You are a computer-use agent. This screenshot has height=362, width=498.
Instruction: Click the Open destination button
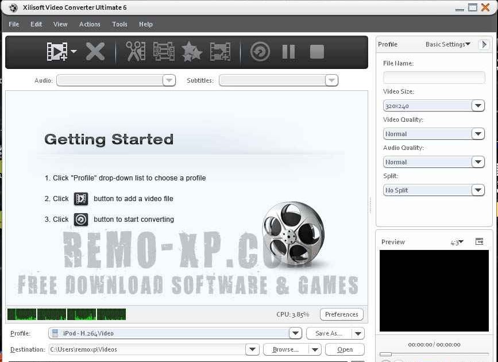click(x=345, y=349)
